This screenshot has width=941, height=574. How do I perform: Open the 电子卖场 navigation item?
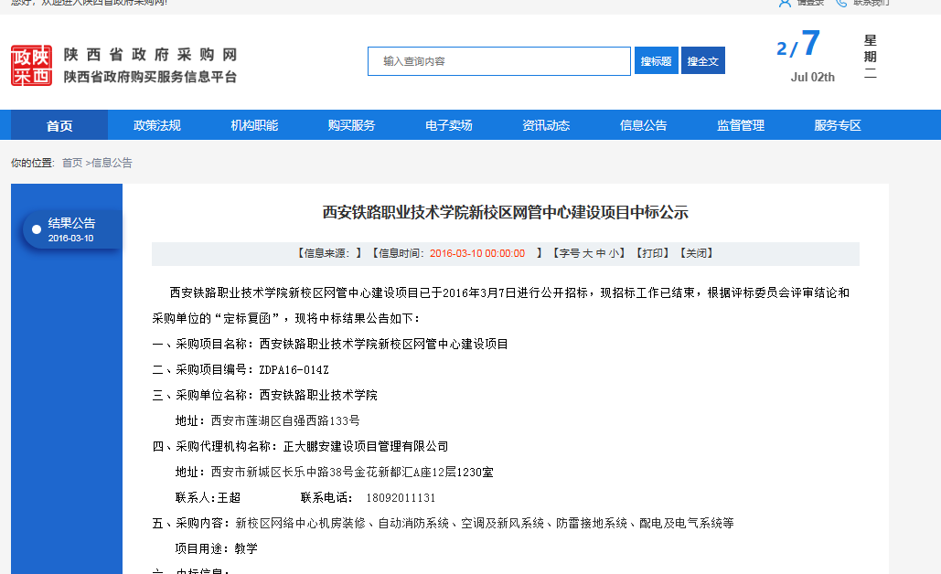click(x=449, y=125)
